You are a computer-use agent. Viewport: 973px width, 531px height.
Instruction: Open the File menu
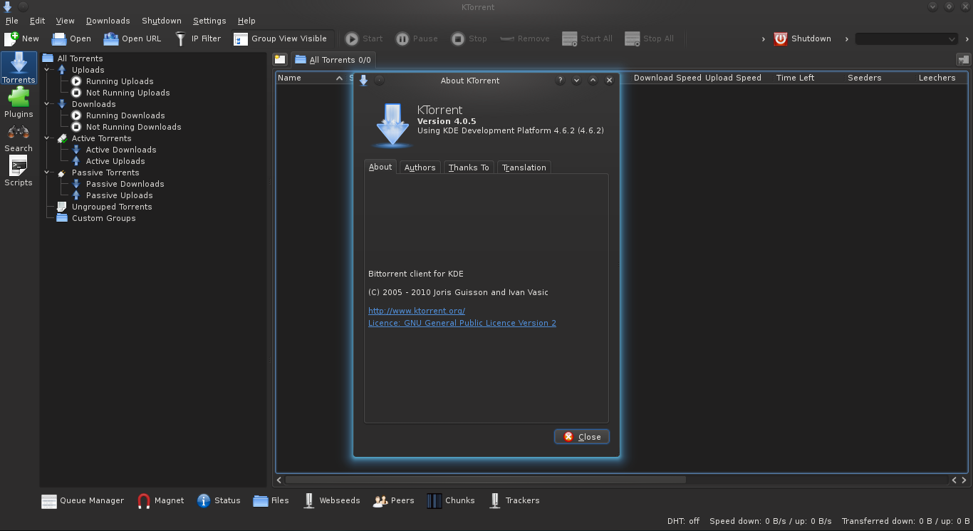click(x=12, y=21)
